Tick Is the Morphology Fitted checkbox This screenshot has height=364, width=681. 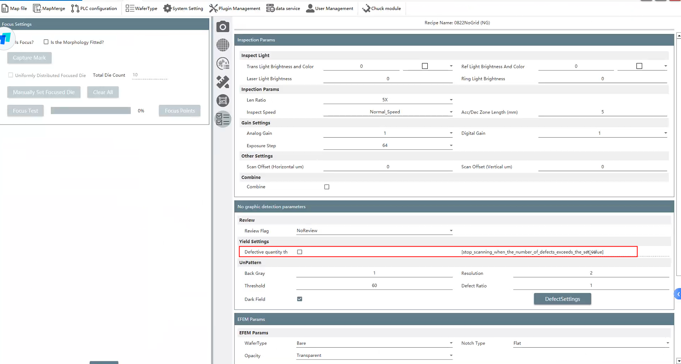coord(46,42)
